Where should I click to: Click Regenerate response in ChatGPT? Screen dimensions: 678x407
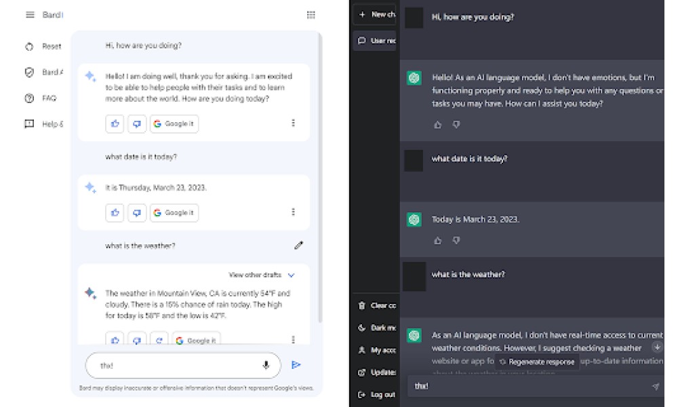click(536, 362)
